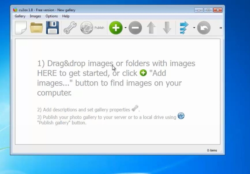Click the window resize grip corner
250x174 pixels.
pos(221,151)
